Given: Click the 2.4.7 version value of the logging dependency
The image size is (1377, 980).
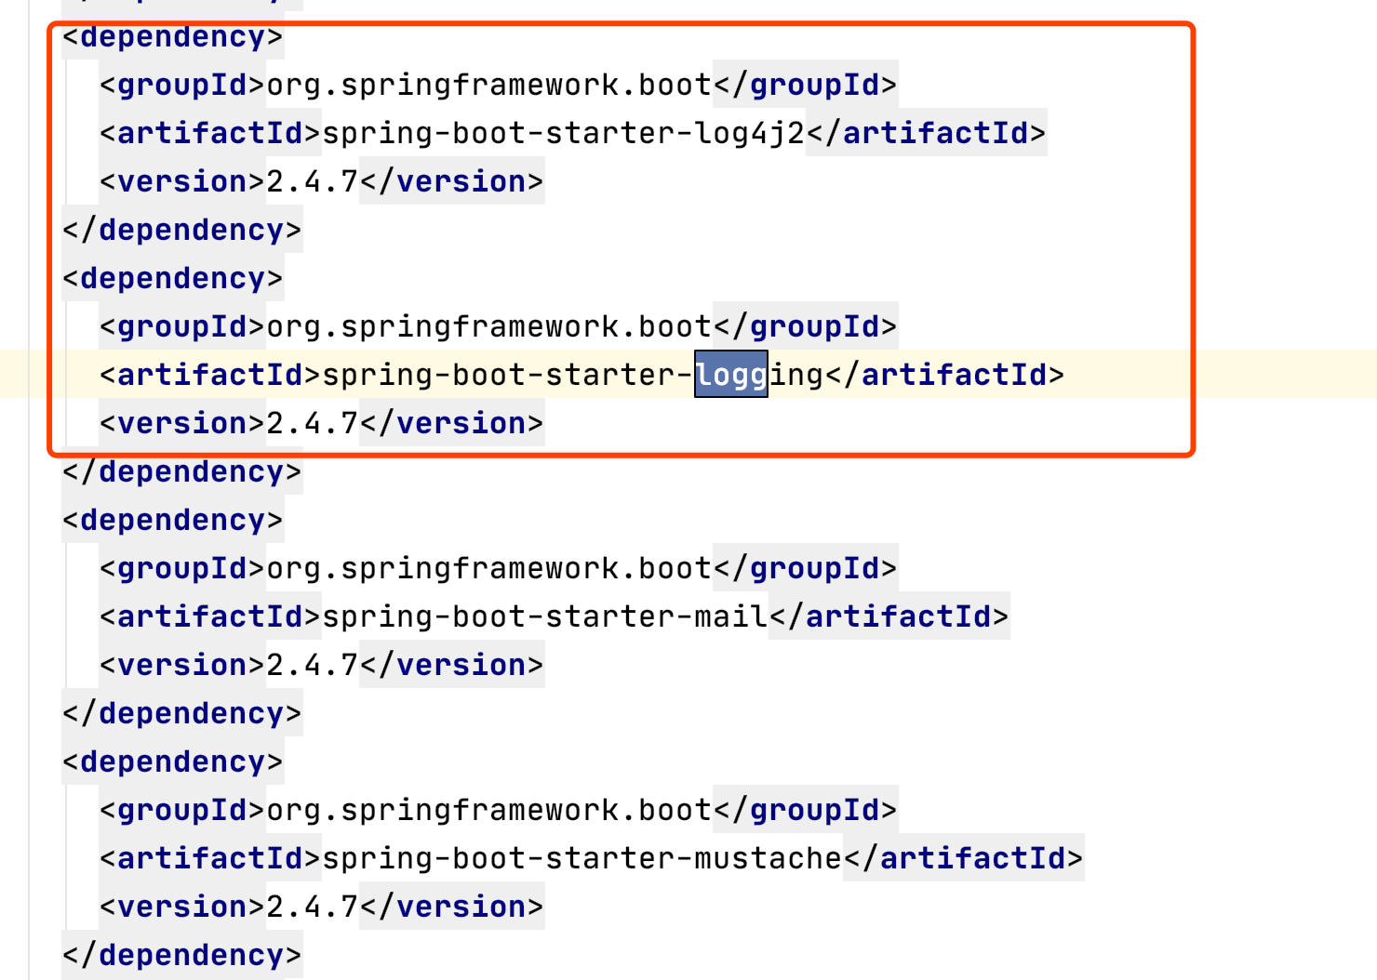Looking at the screenshot, I should (x=313, y=423).
